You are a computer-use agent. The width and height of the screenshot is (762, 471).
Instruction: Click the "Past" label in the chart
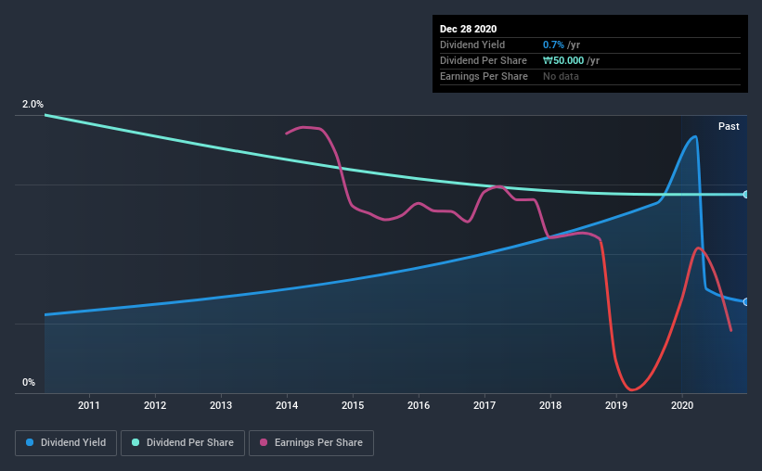[729, 126]
